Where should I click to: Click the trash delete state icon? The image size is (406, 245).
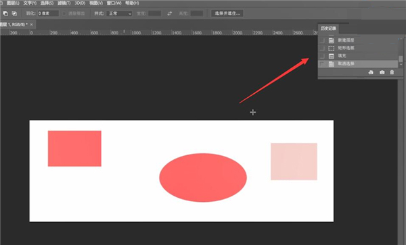[392, 72]
